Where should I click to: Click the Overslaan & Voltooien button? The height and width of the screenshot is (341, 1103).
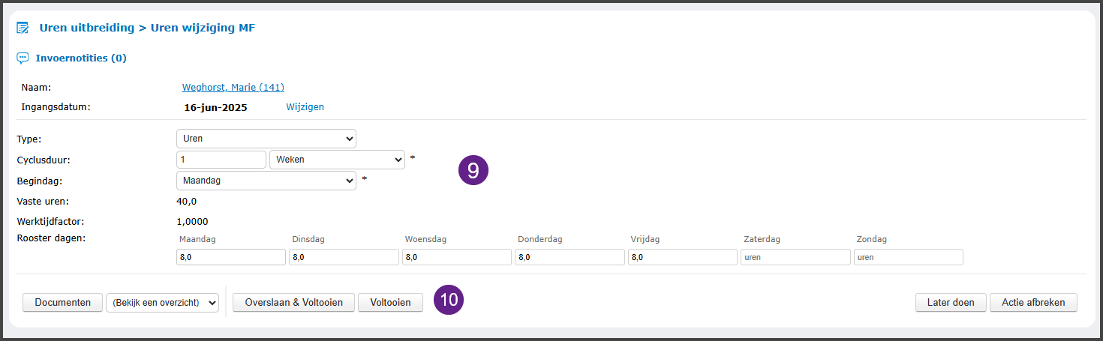point(293,303)
